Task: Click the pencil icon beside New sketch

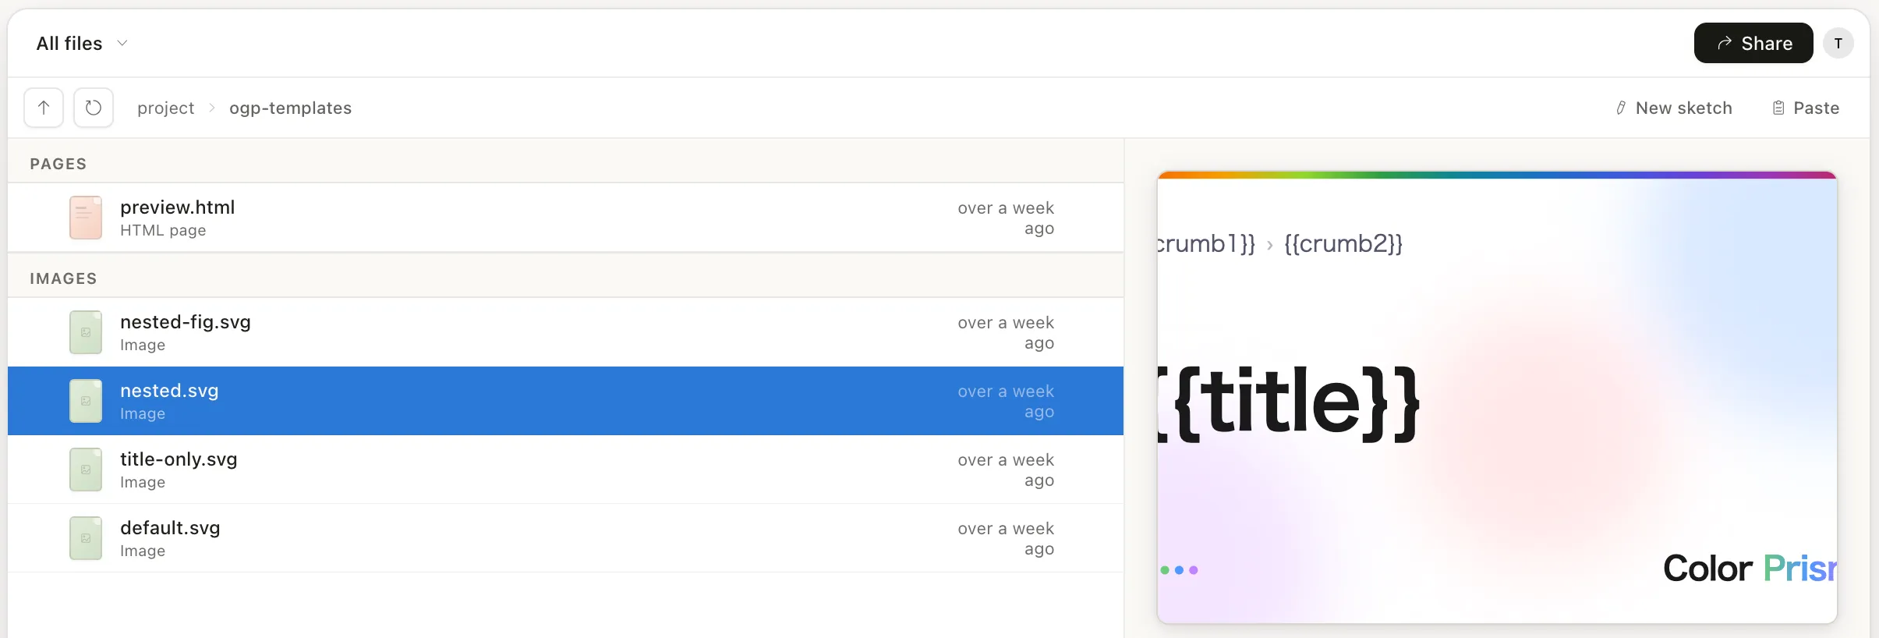Action: [x=1621, y=108]
